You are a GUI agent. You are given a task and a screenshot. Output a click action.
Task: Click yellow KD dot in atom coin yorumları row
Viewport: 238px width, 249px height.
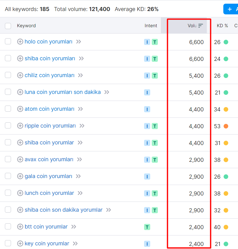226,110
